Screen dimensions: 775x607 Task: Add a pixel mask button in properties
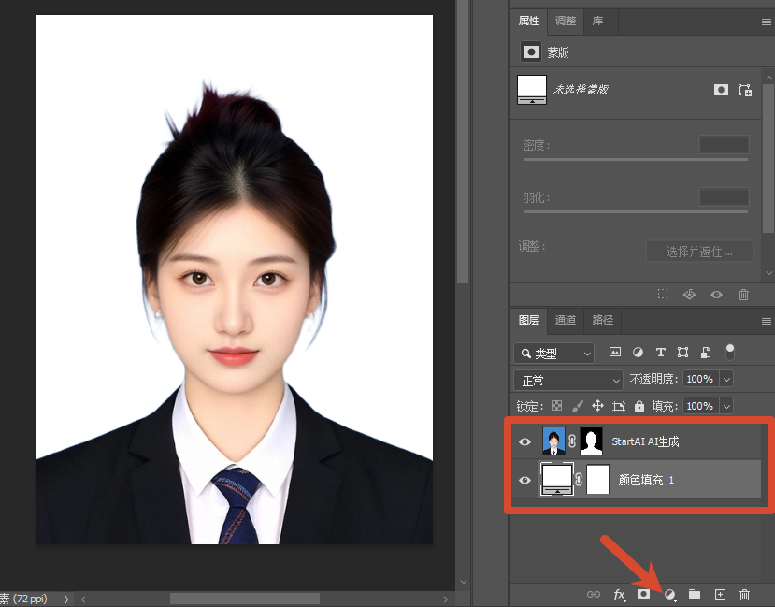pos(721,90)
